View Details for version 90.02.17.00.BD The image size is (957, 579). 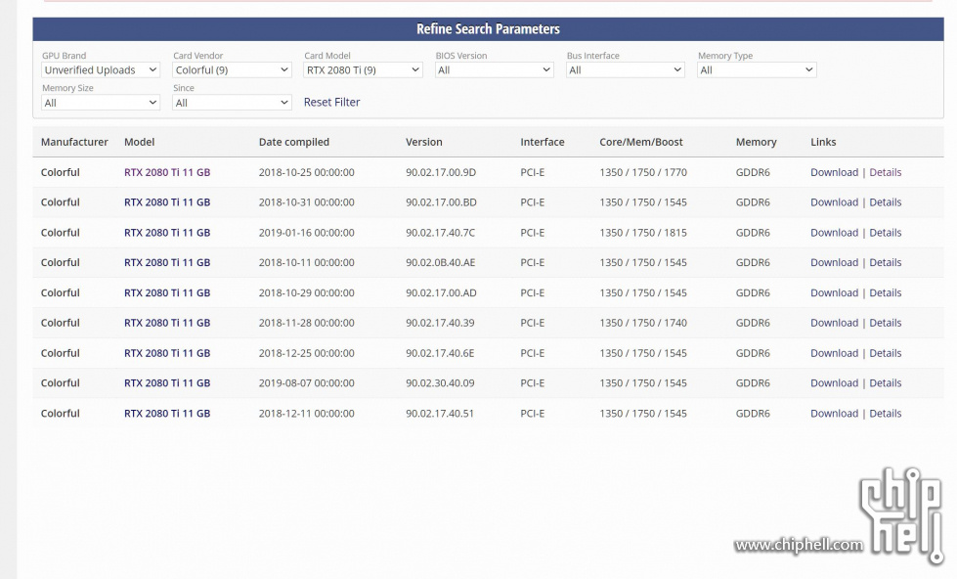pyautogui.click(x=885, y=202)
